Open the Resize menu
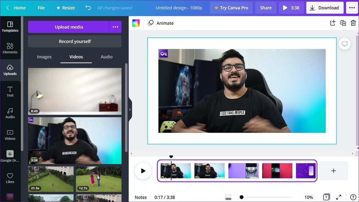Image resolution: width=359 pixels, height=202 pixels. point(66,8)
